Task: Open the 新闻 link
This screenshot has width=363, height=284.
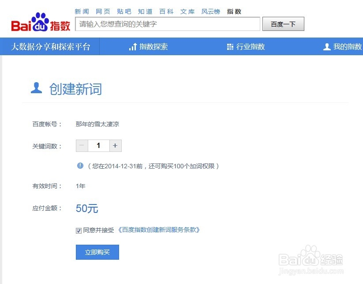Action: (x=82, y=11)
